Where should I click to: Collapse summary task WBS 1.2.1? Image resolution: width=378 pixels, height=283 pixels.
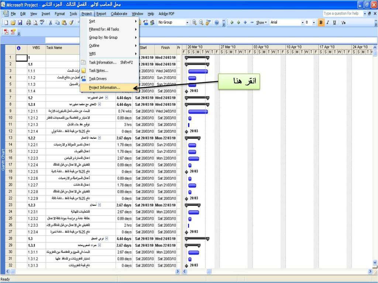tap(99, 104)
